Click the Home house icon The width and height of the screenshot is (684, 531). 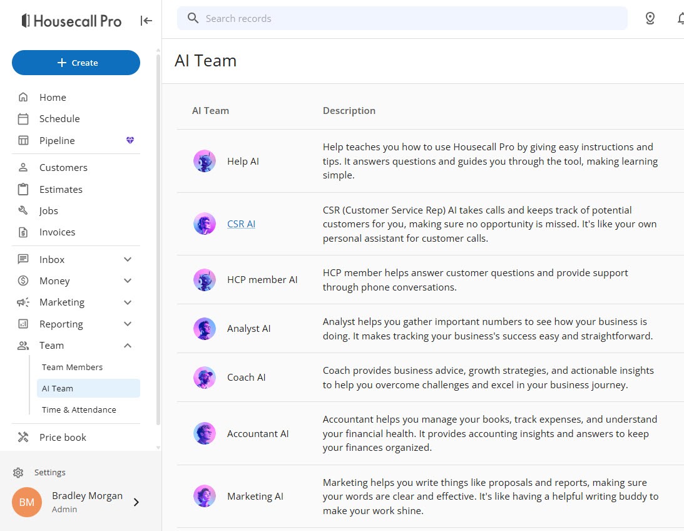tap(23, 97)
